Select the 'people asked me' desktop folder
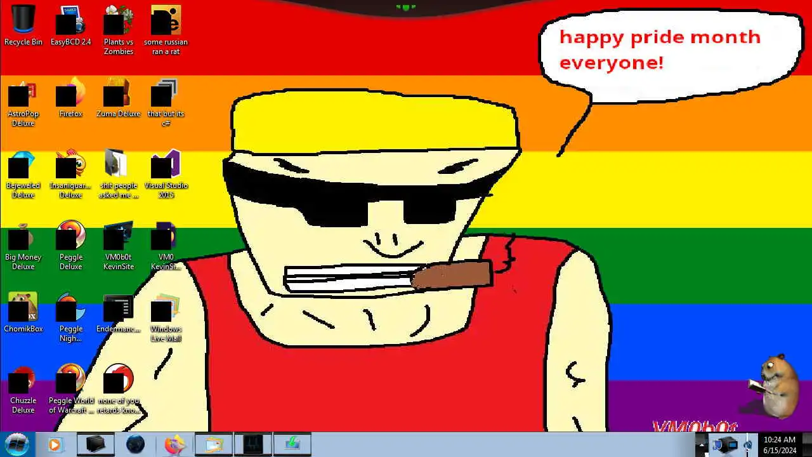Screen dimensions: 812x457 (119, 173)
